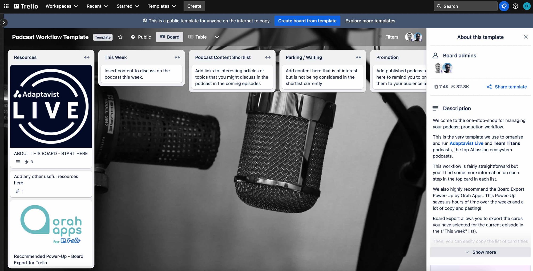Click Create board from template
533x271 pixels.
pyautogui.click(x=307, y=21)
